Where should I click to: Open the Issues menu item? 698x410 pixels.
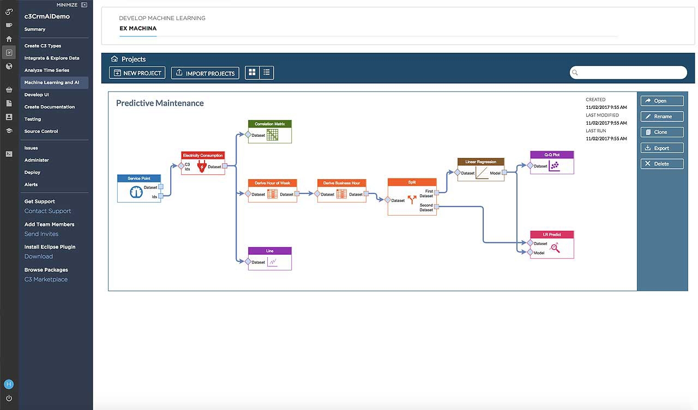(x=31, y=148)
